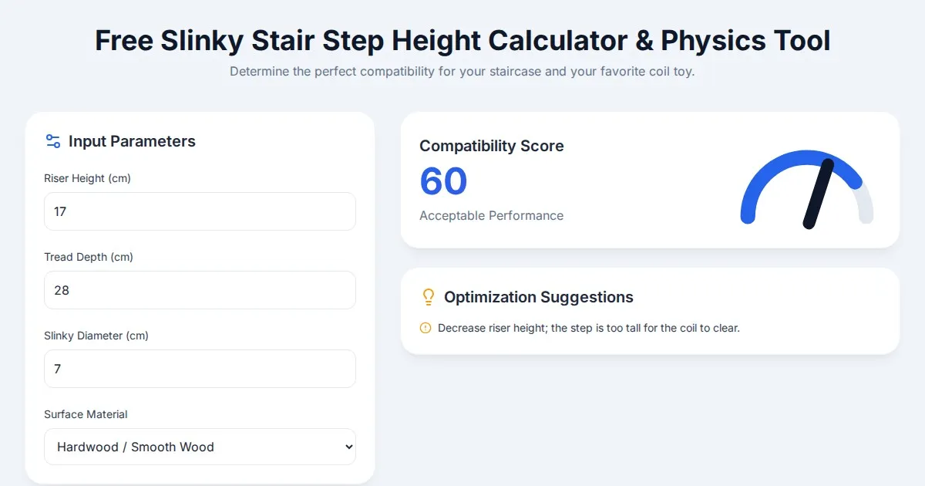Click the lightbulb icon beside Optimization Suggestions
Viewport: 925px width, 486px height.
pos(429,297)
